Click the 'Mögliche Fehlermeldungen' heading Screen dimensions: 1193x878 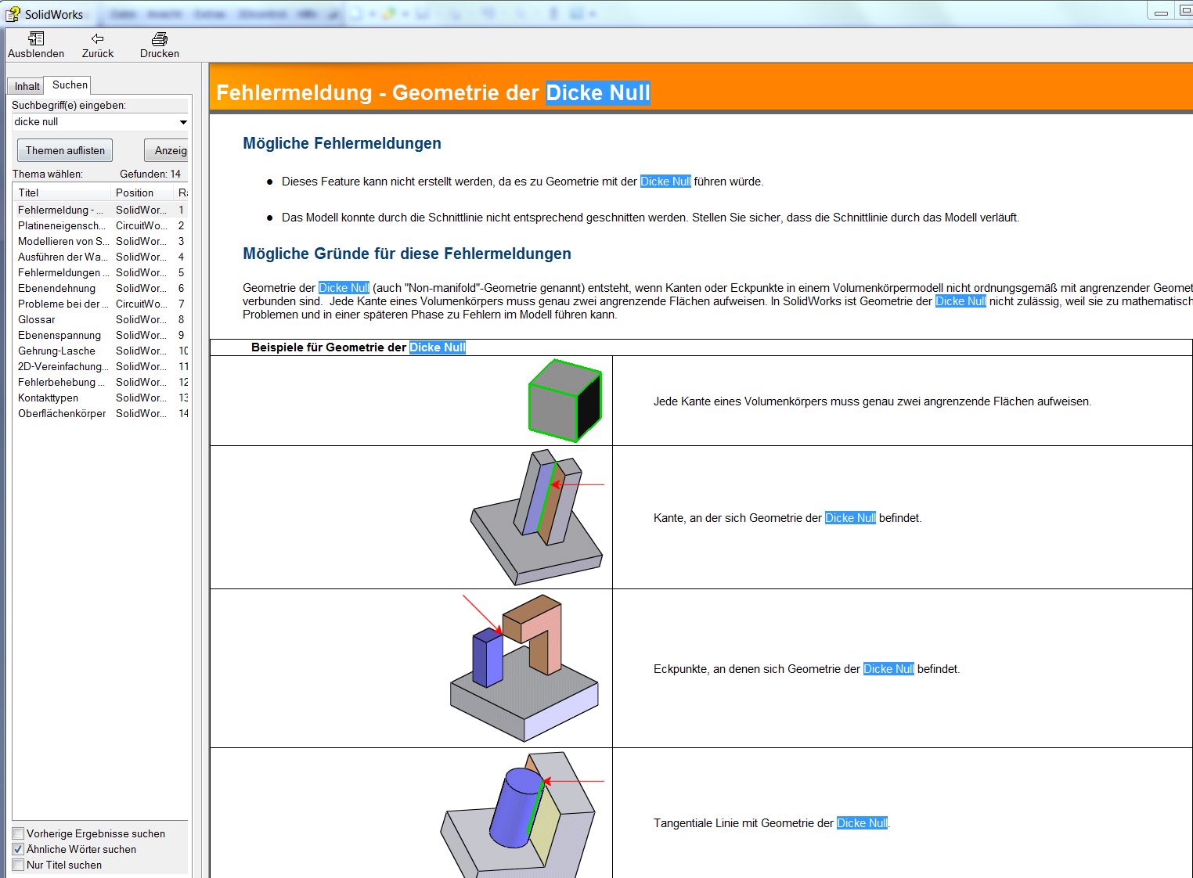[x=342, y=143]
